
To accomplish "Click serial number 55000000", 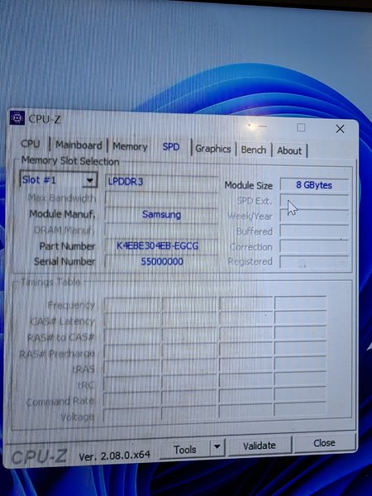I will (162, 261).
